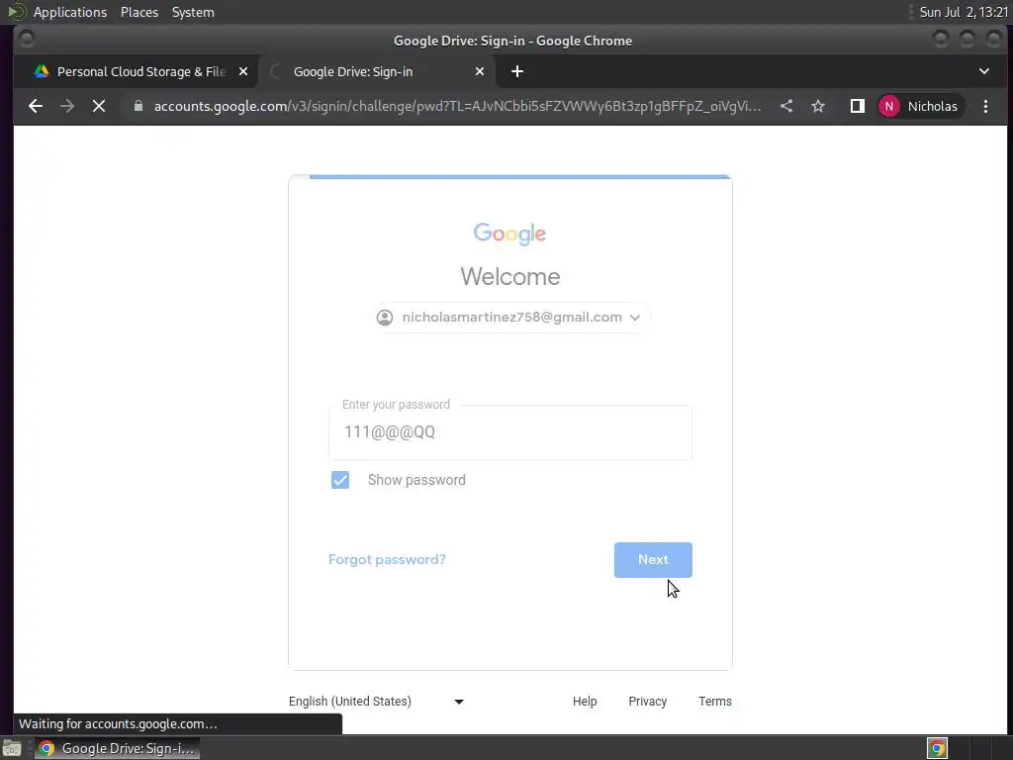Image resolution: width=1013 pixels, height=760 pixels.
Task: Click the address bar URL
Action: [457, 106]
